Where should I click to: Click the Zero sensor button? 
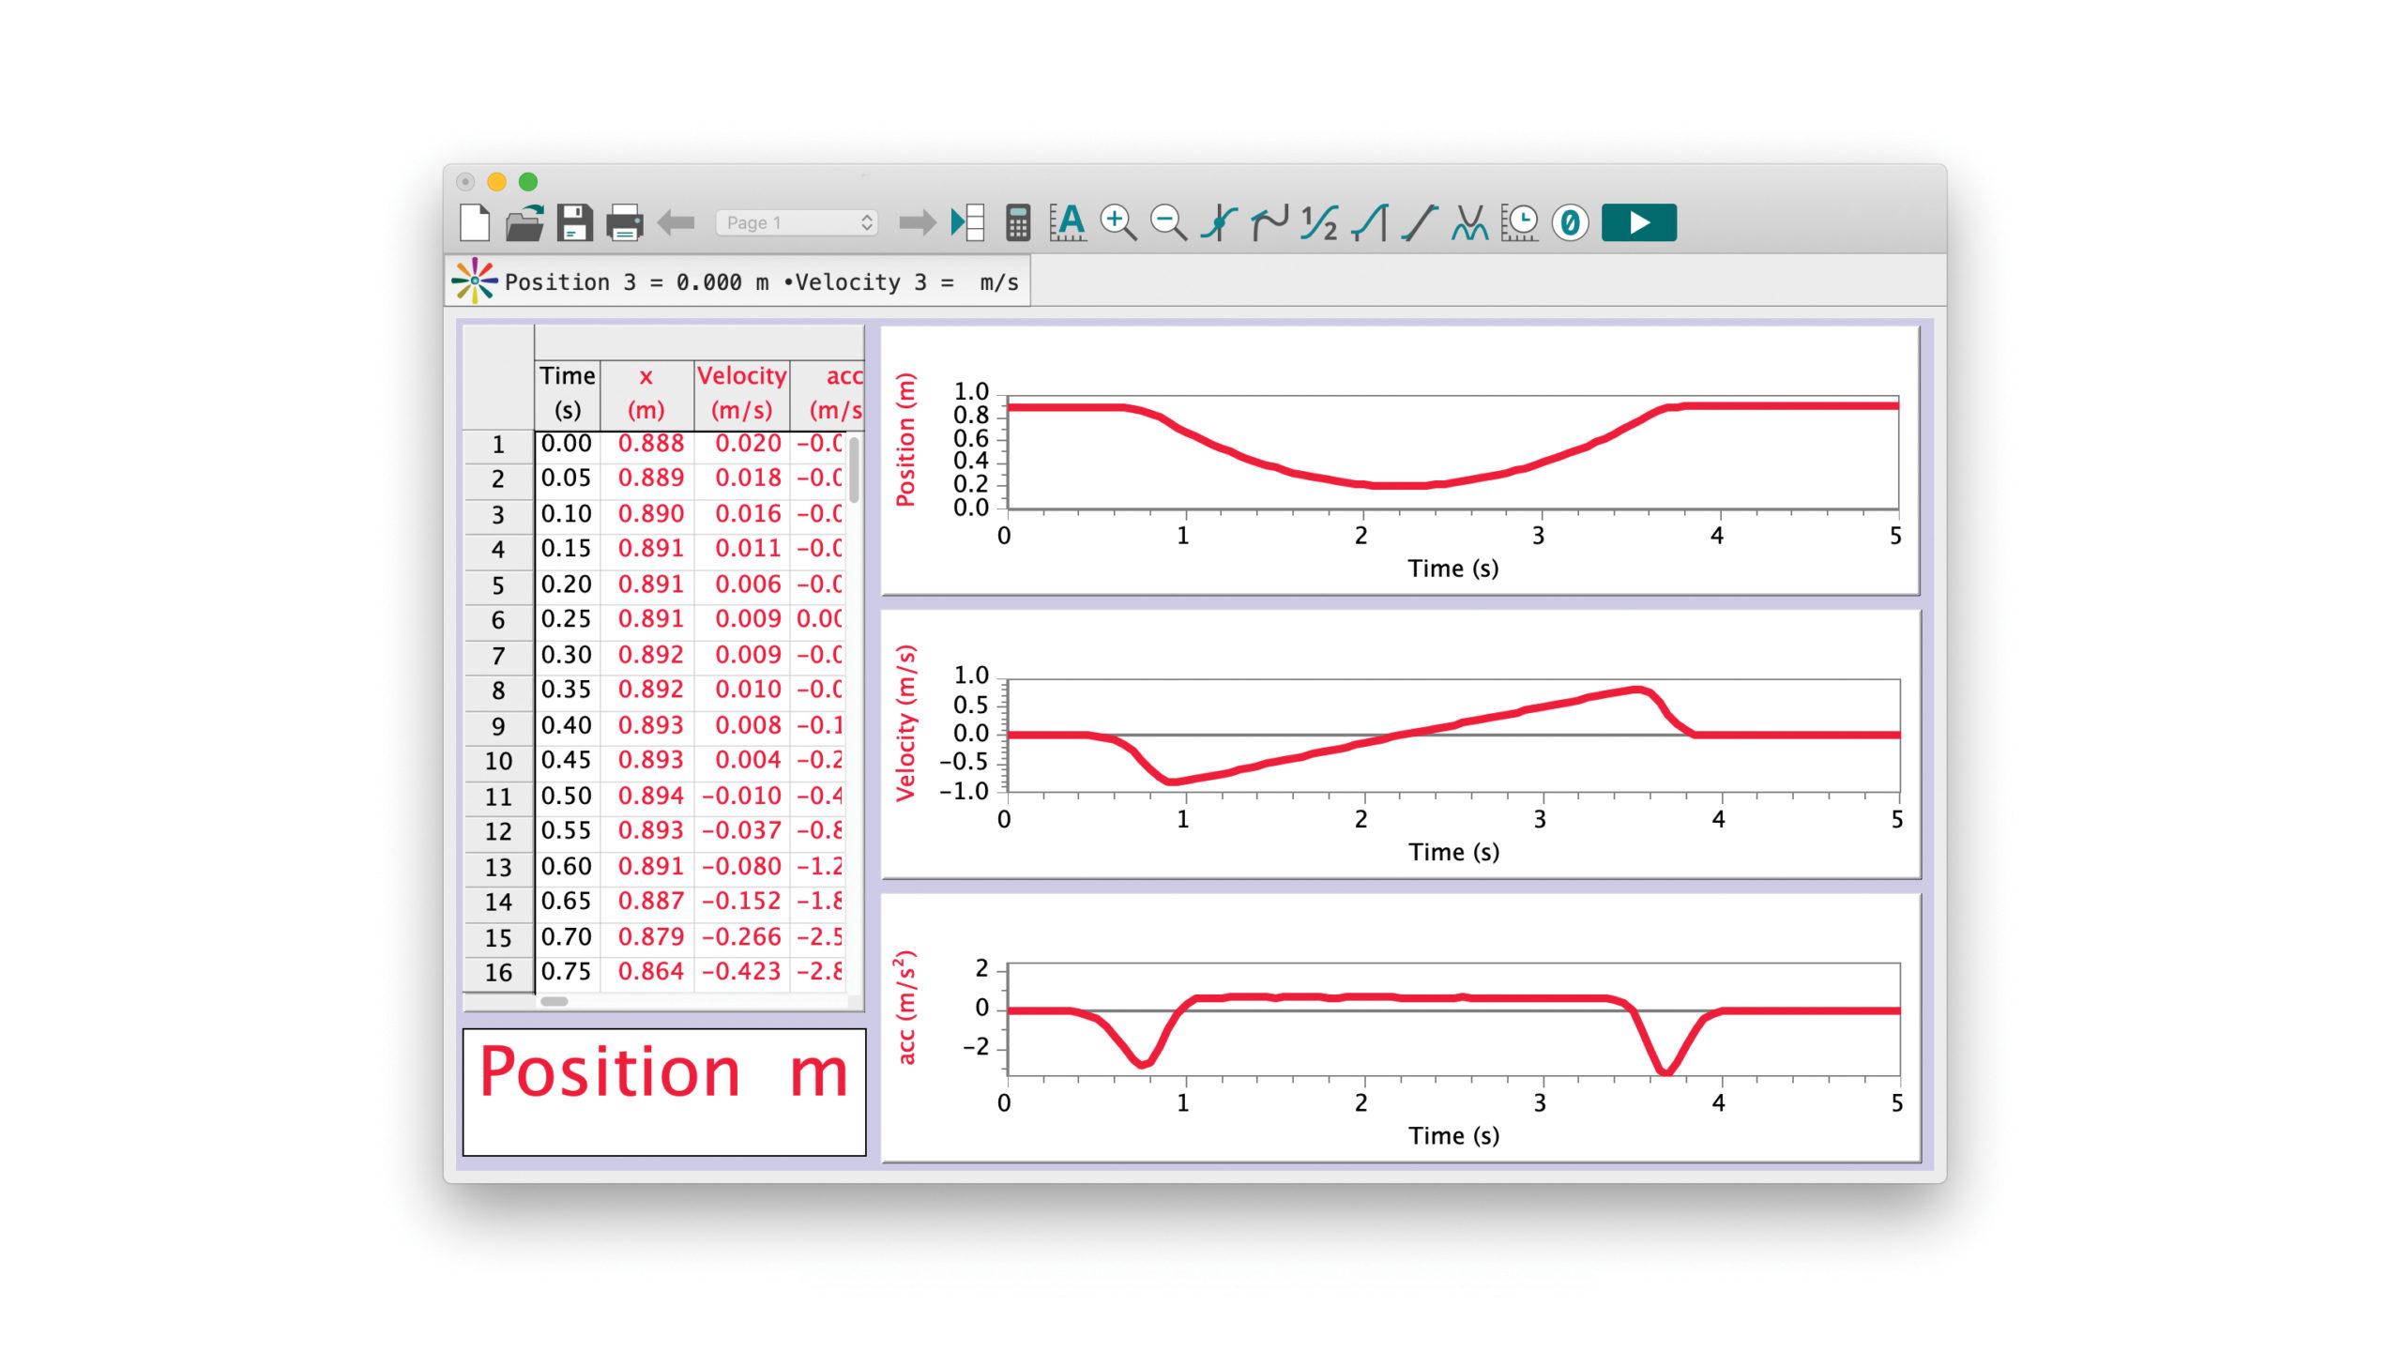click(1570, 223)
